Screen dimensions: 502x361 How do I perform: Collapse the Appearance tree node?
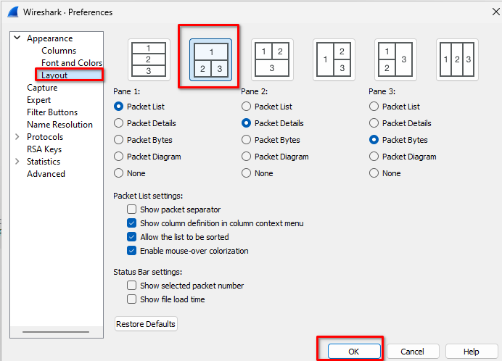point(17,38)
